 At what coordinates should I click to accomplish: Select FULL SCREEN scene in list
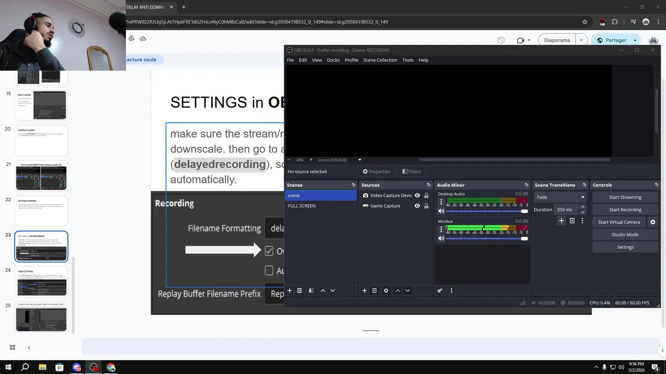click(321, 206)
